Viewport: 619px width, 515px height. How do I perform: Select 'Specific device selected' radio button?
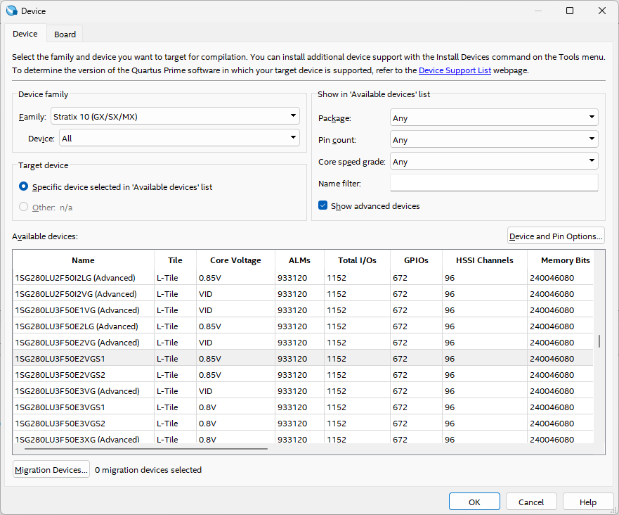click(x=24, y=187)
